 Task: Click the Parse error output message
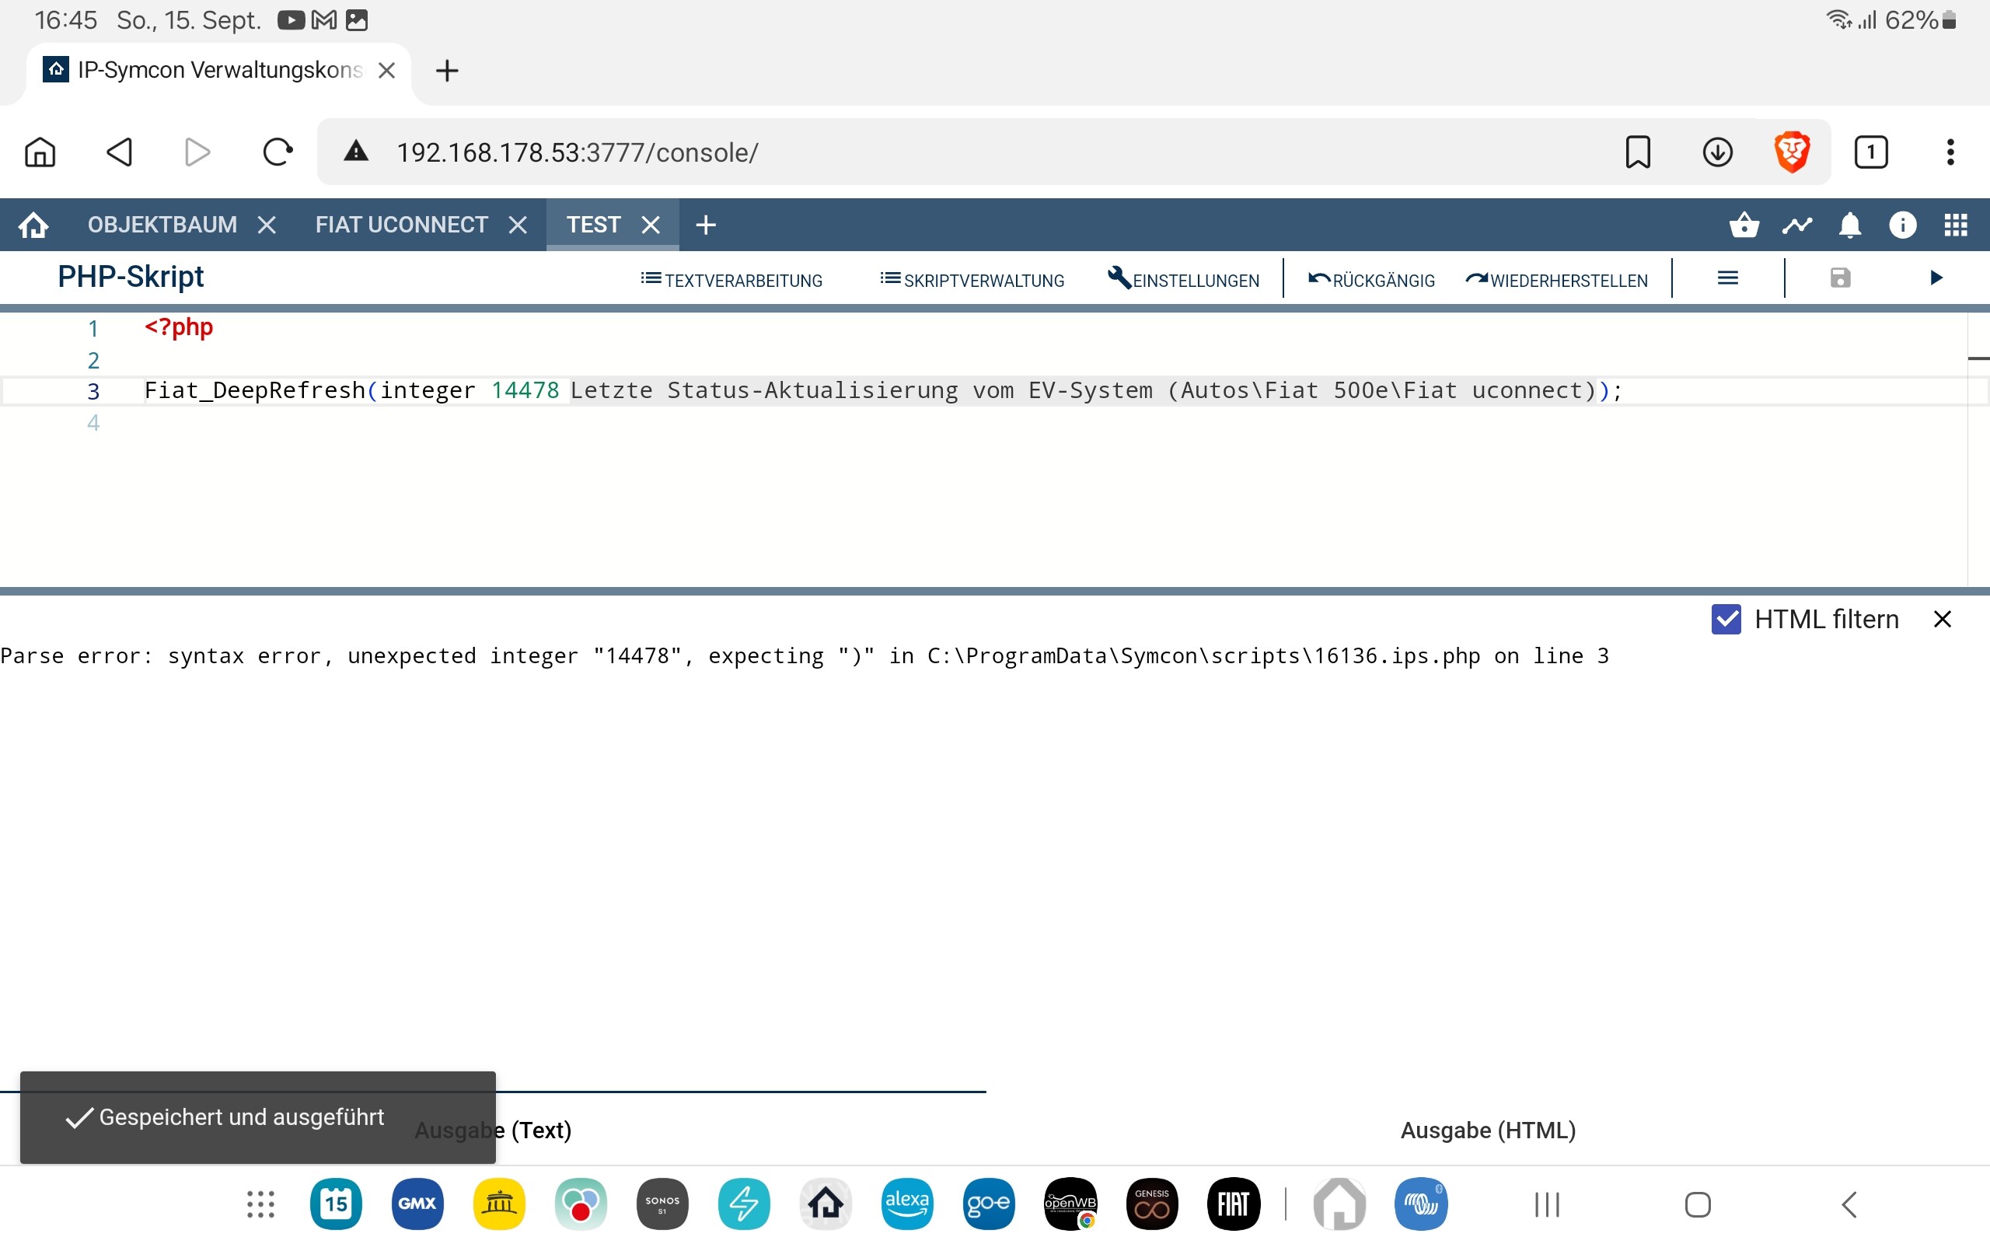(805, 655)
